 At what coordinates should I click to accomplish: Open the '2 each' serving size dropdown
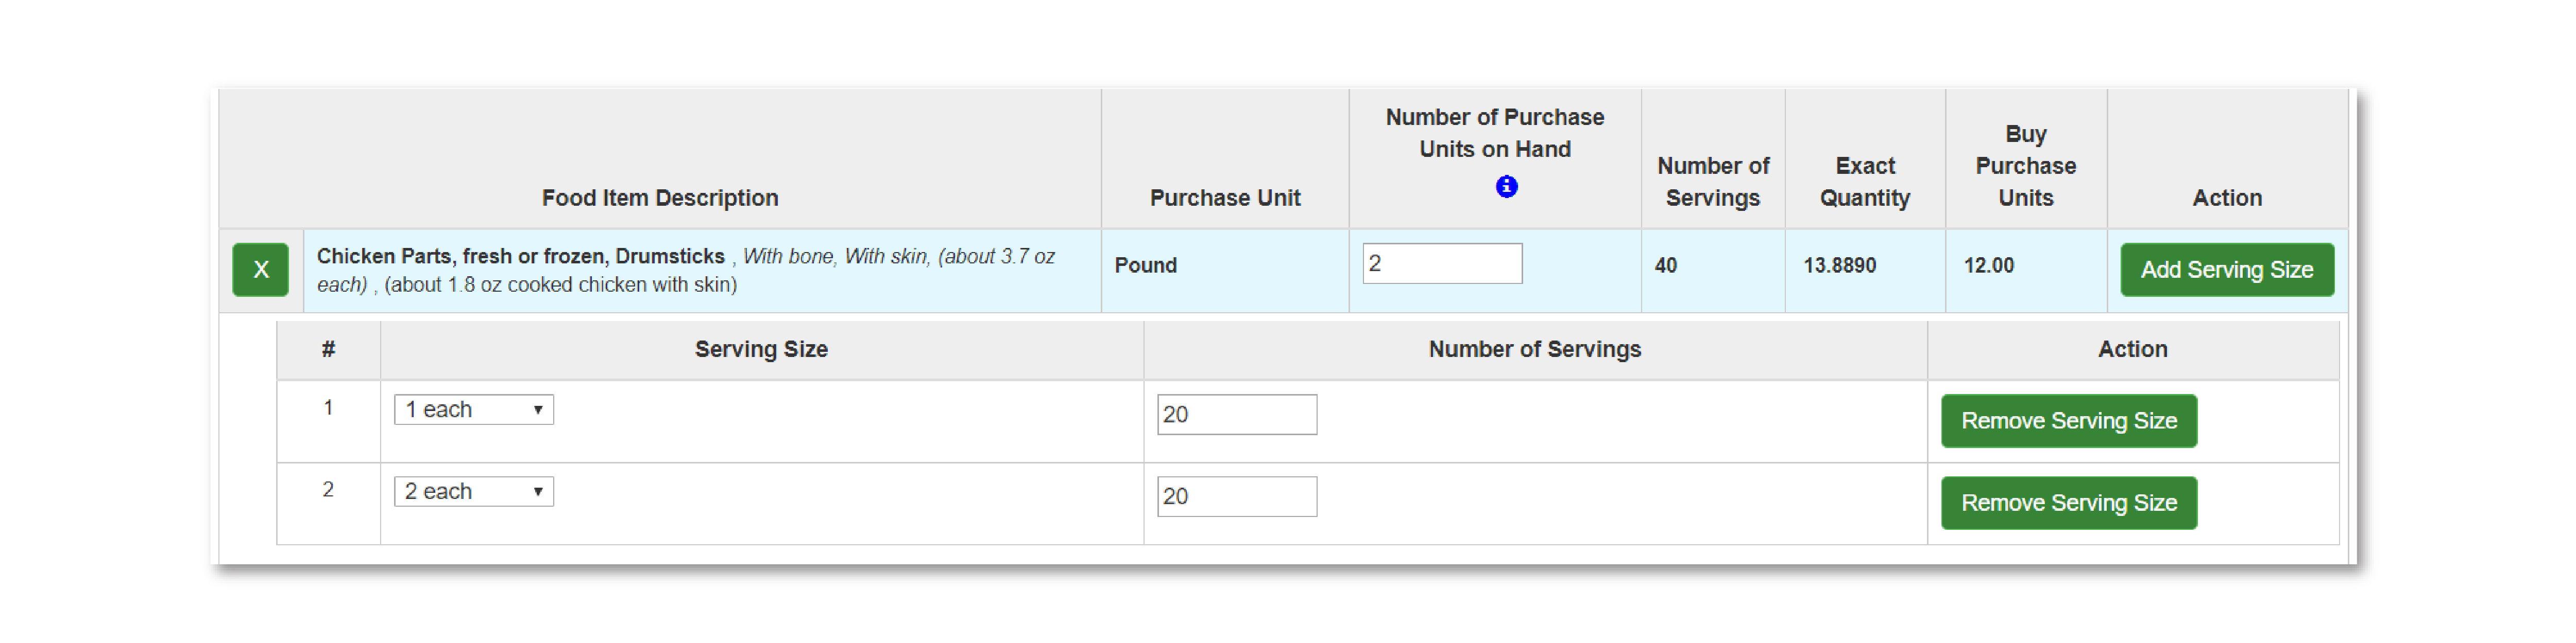[474, 491]
